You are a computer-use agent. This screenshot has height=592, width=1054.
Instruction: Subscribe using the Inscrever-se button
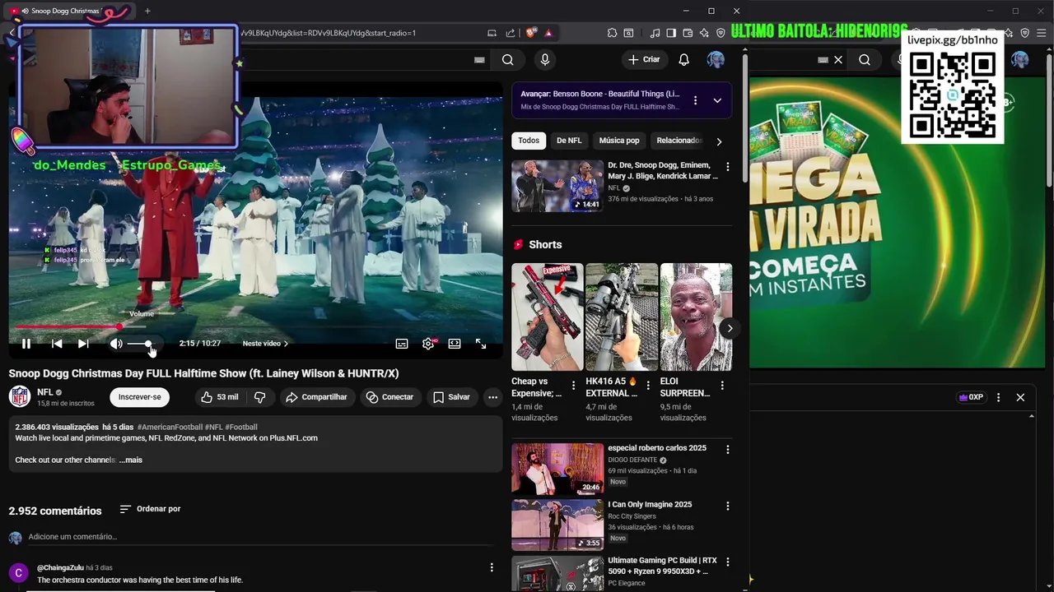[x=140, y=397]
